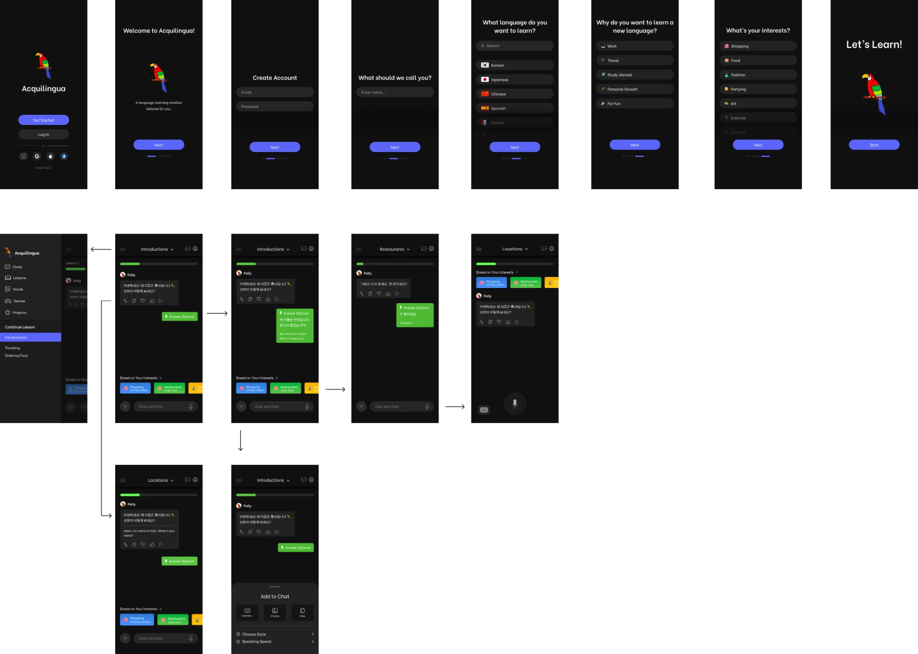The image size is (918, 654).
Task: Toggle Fashion interest option
Action: (758, 75)
